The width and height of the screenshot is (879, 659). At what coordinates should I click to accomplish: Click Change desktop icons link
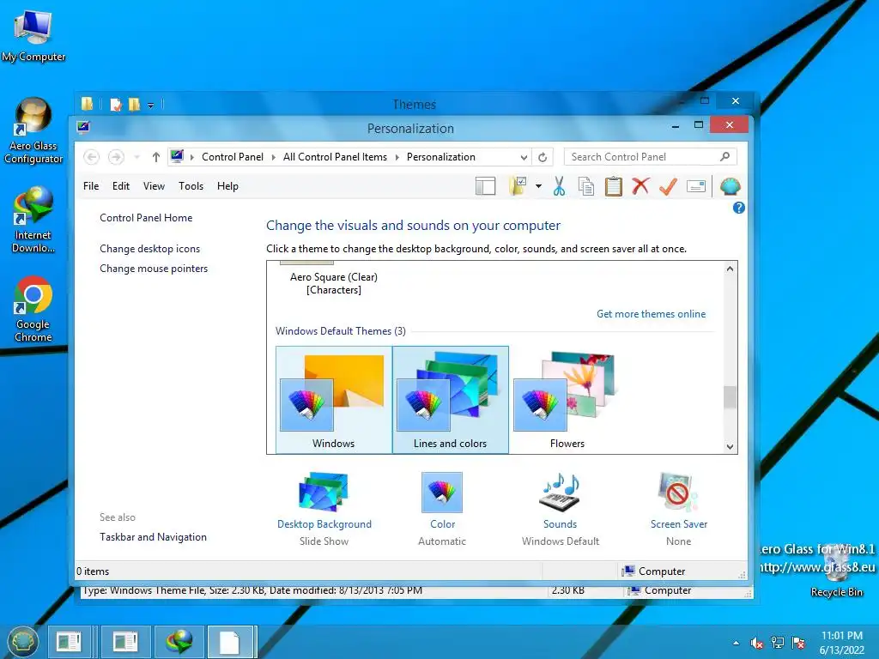pos(149,249)
